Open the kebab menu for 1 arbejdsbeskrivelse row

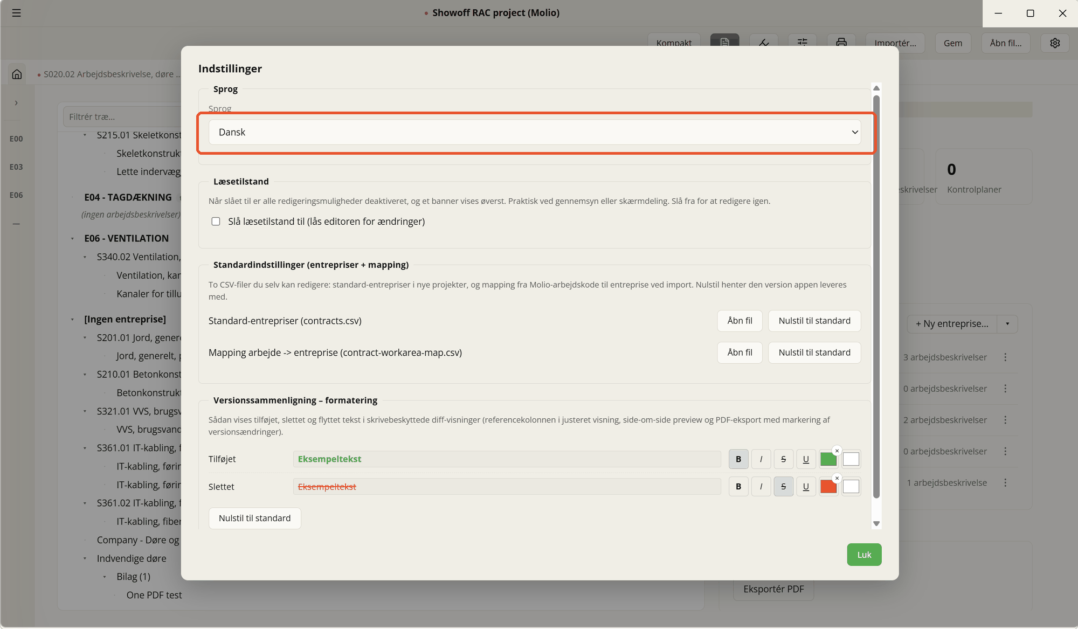tap(1005, 483)
